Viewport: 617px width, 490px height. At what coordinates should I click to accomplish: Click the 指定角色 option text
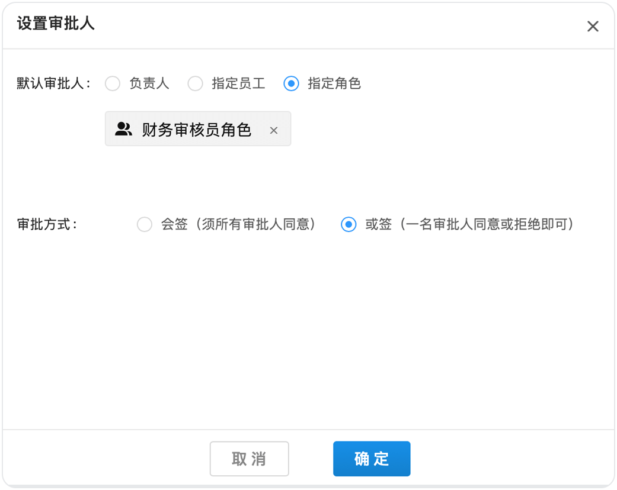(334, 83)
